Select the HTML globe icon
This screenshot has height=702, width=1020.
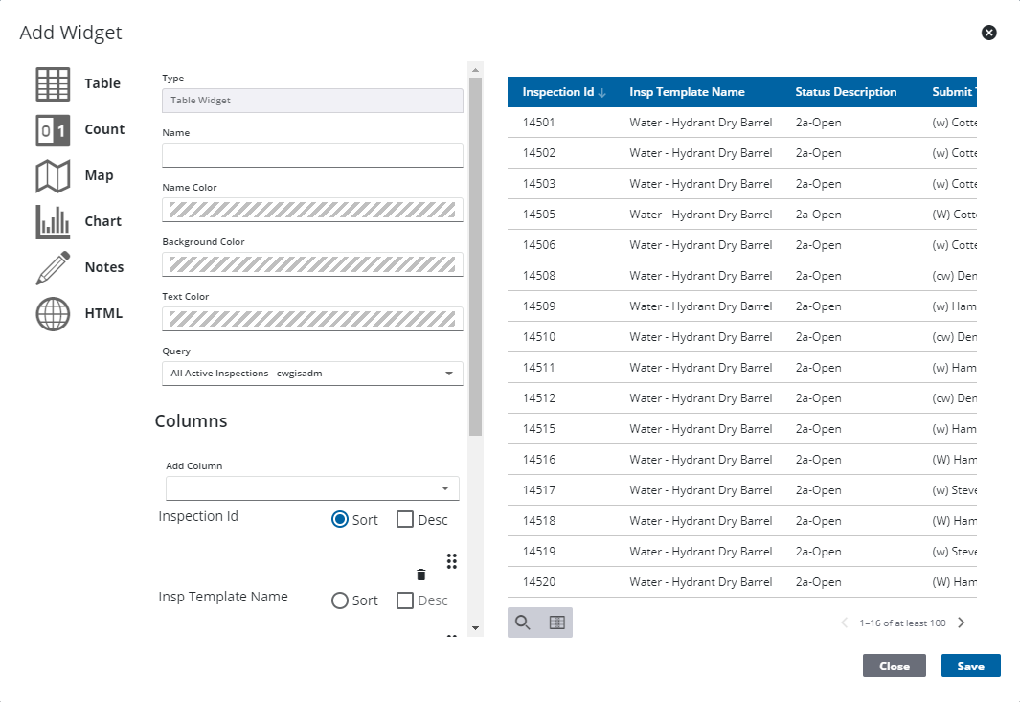click(53, 314)
